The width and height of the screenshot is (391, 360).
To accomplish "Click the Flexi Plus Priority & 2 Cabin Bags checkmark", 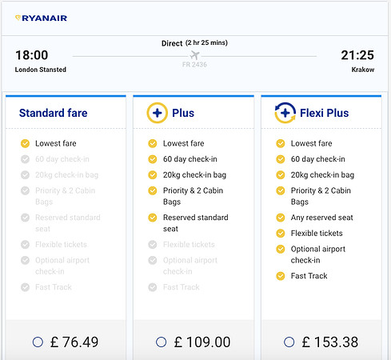I will [281, 190].
